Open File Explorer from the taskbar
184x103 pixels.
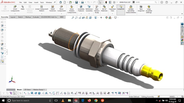(70, 101)
